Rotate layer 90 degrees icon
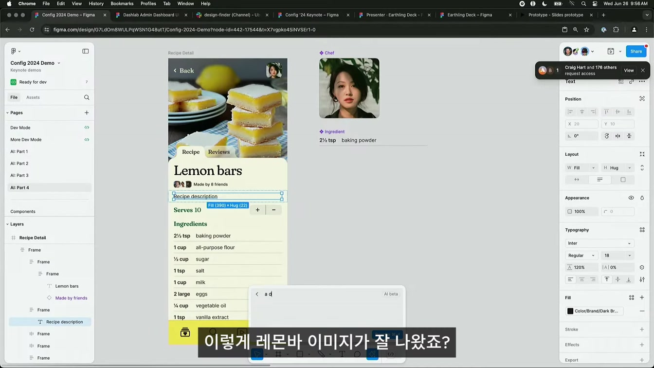 click(607, 136)
